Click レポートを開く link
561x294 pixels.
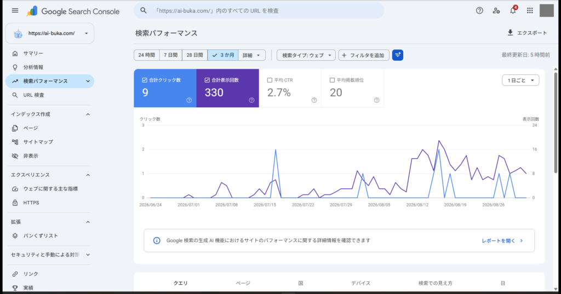coord(502,241)
